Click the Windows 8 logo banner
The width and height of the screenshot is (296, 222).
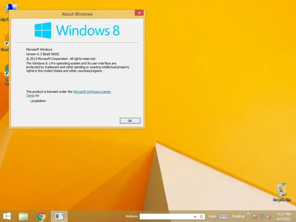pyautogui.click(x=77, y=30)
